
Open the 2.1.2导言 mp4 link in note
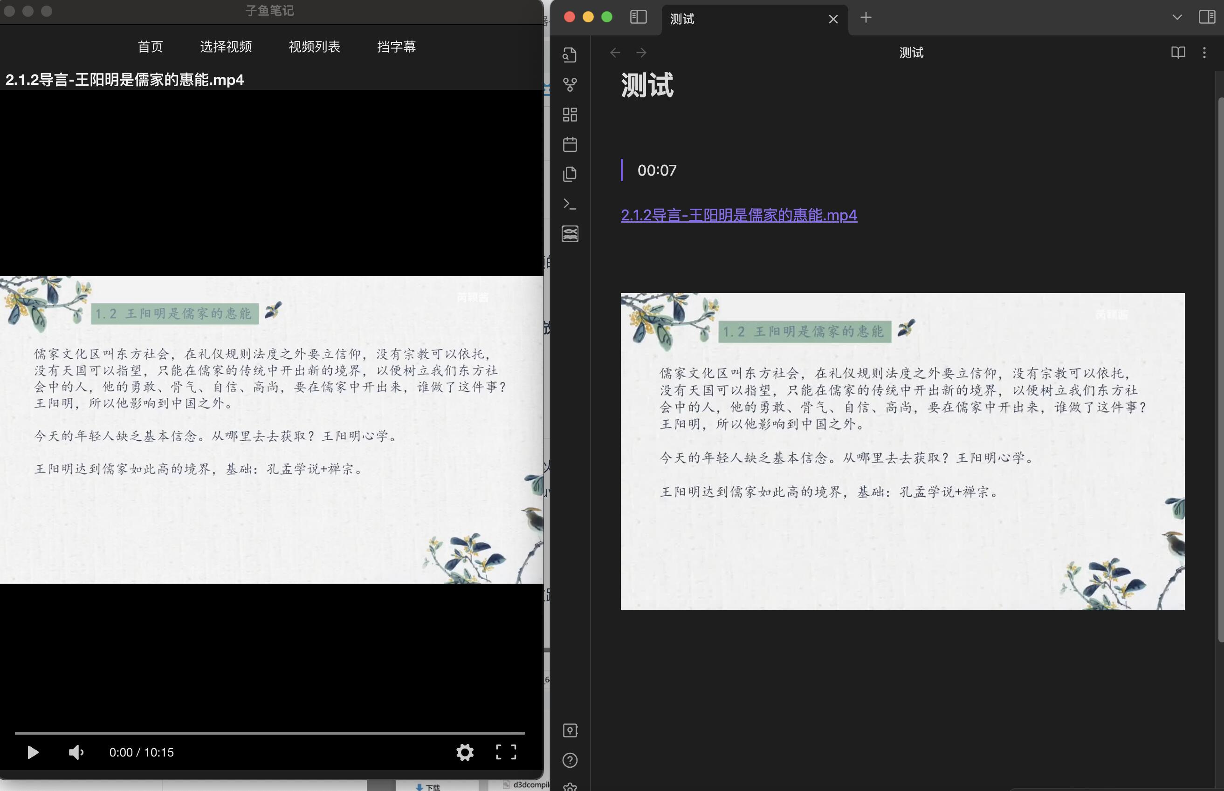738,215
